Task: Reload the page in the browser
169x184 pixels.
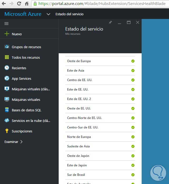Action: (x=19, y=4)
